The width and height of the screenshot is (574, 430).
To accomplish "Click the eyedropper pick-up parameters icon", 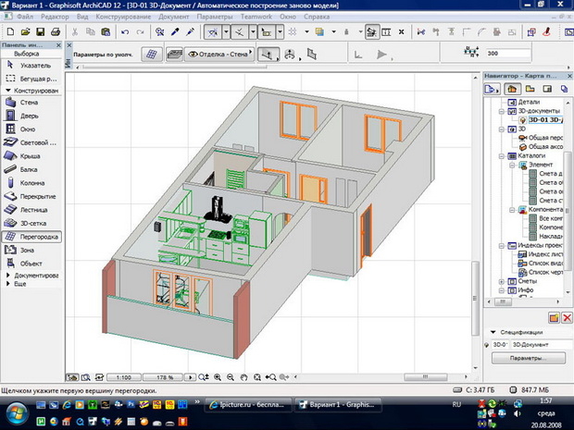I will 175,32.
